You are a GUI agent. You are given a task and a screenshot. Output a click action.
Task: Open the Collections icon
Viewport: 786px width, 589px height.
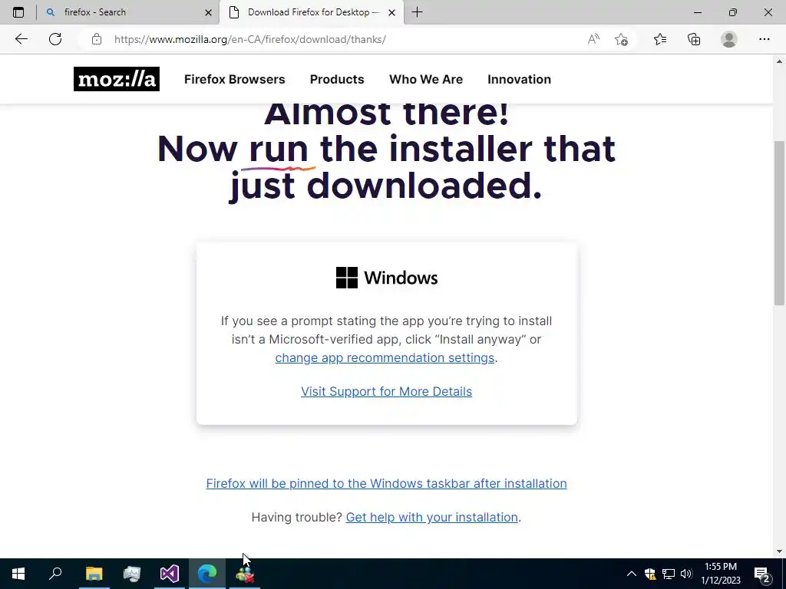click(694, 39)
